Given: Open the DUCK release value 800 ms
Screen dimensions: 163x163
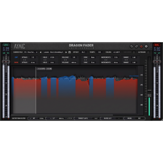Looking at the screenshot, I should click(74, 63).
